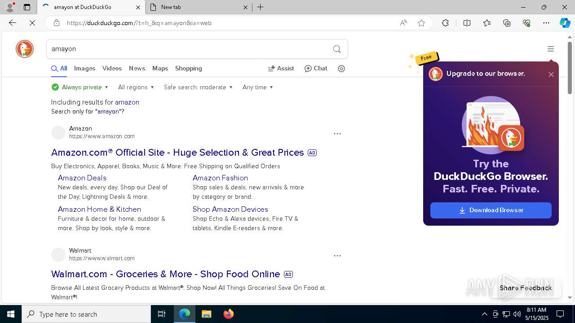The image size is (575, 323).
Task: Toggle Read aloud in the address bar
Action: tap(403, 23)
